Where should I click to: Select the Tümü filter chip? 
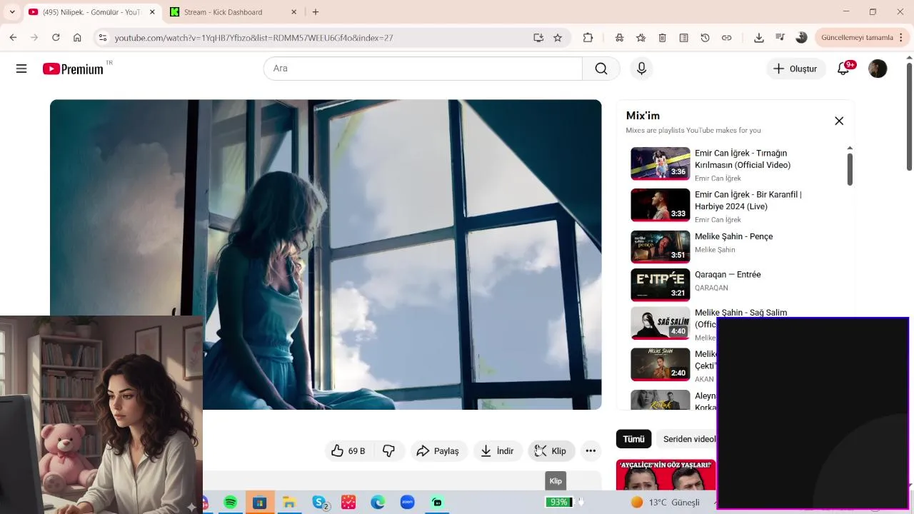(x=633, y=439)
